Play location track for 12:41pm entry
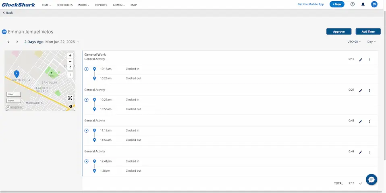The height and width of the screenshot is (193, 386). click(86, 161)
